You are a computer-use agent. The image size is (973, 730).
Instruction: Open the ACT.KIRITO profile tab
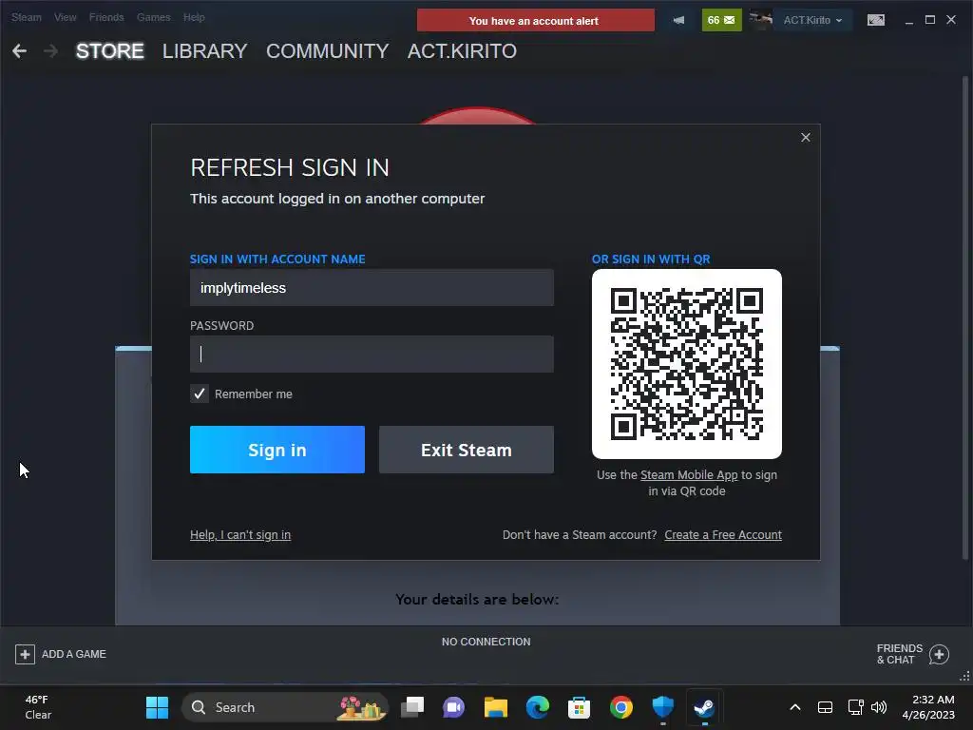[x=462, y=51]
